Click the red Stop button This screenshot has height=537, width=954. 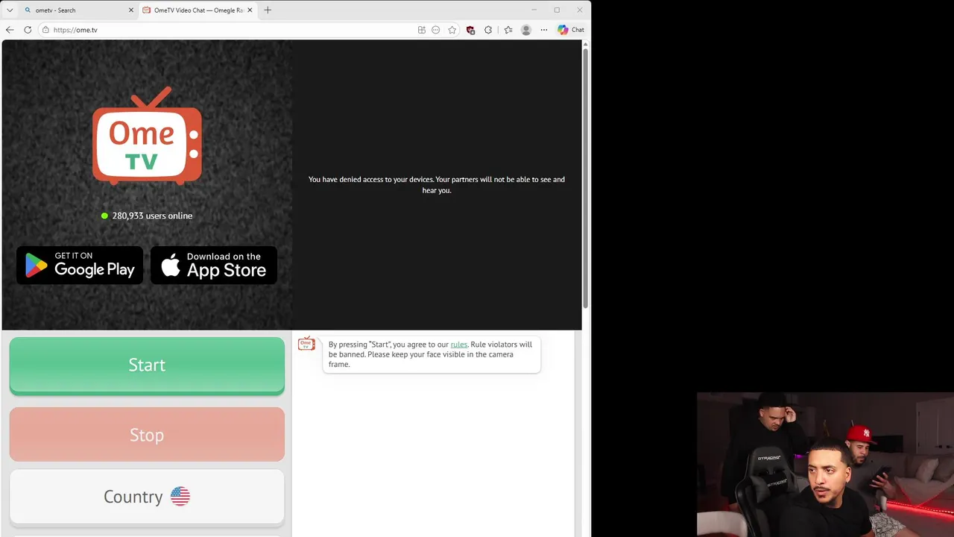147,435
